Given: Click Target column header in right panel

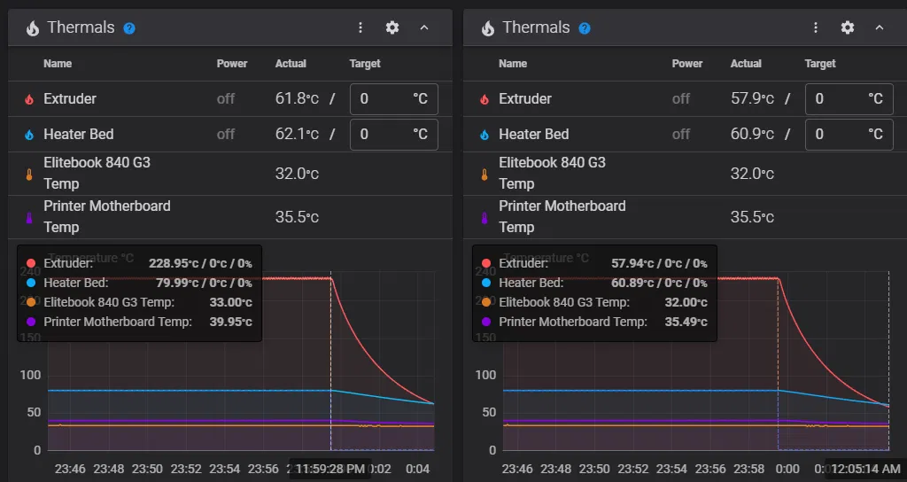Looking at the screenshot, I should click(819, 64).
